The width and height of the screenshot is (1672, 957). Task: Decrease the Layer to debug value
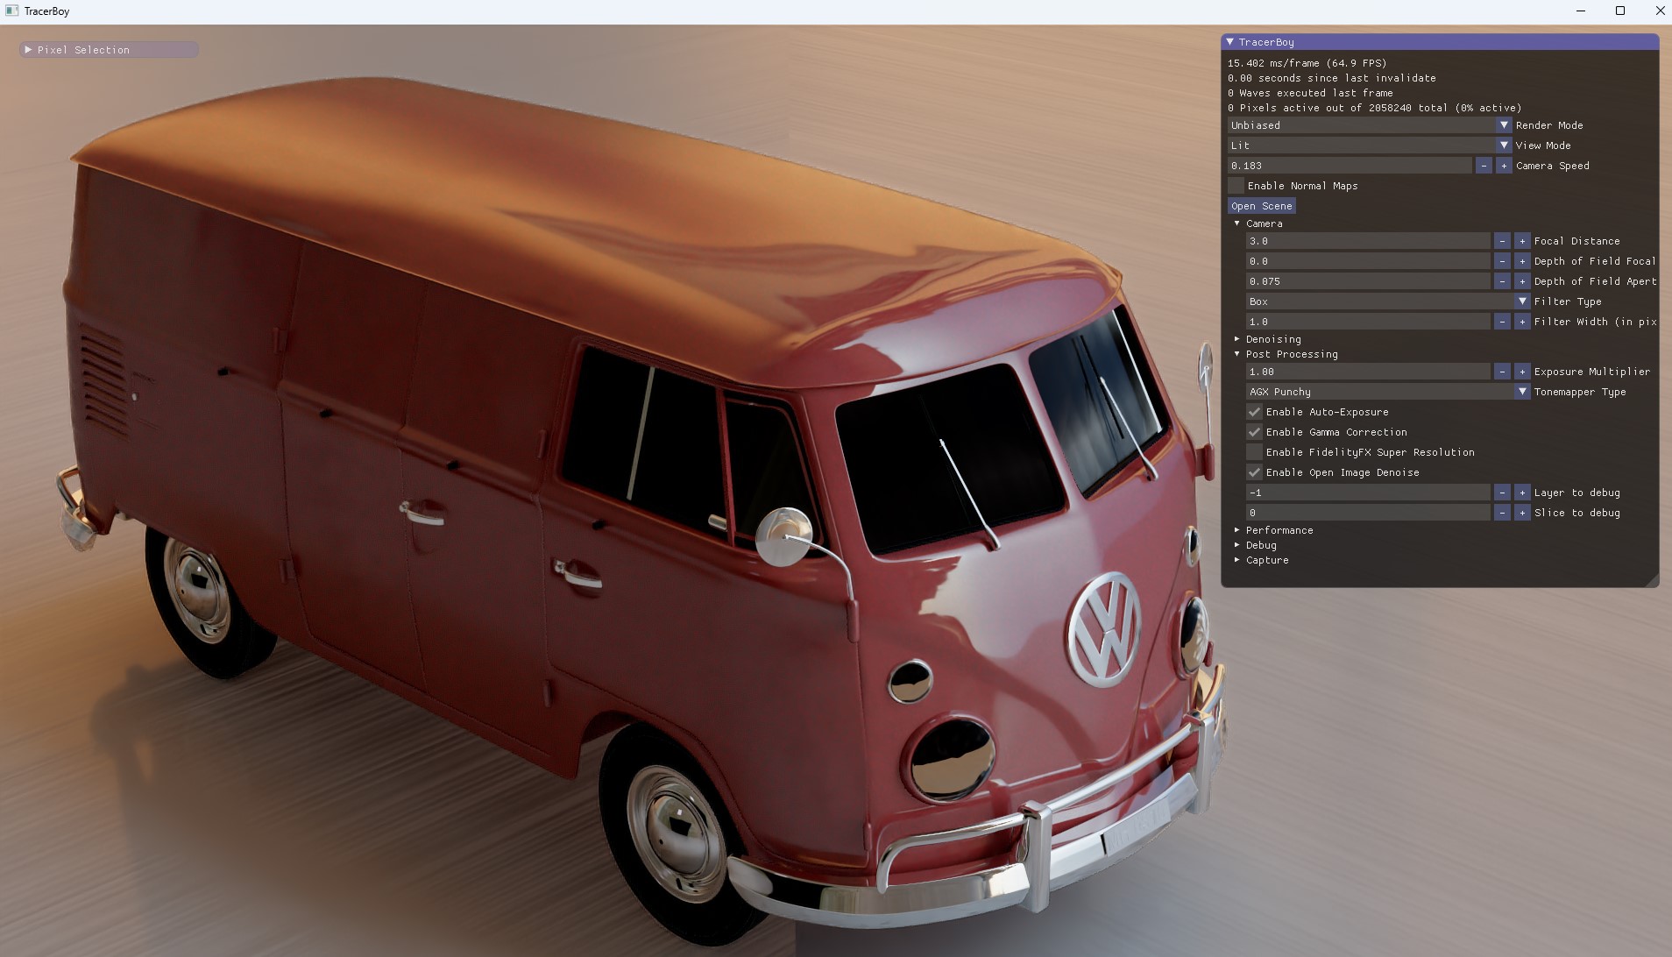point(1502,492)
